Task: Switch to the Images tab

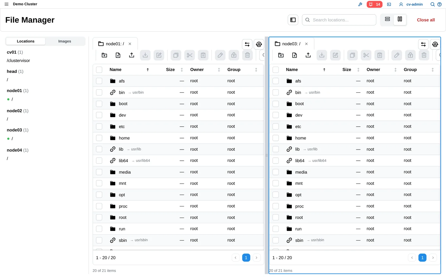Action: 65,41
